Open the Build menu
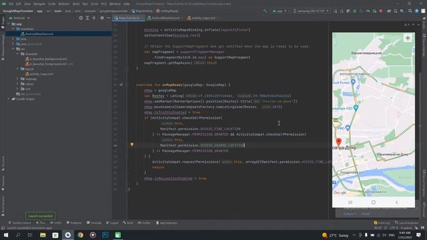 (x=76, y=4)
